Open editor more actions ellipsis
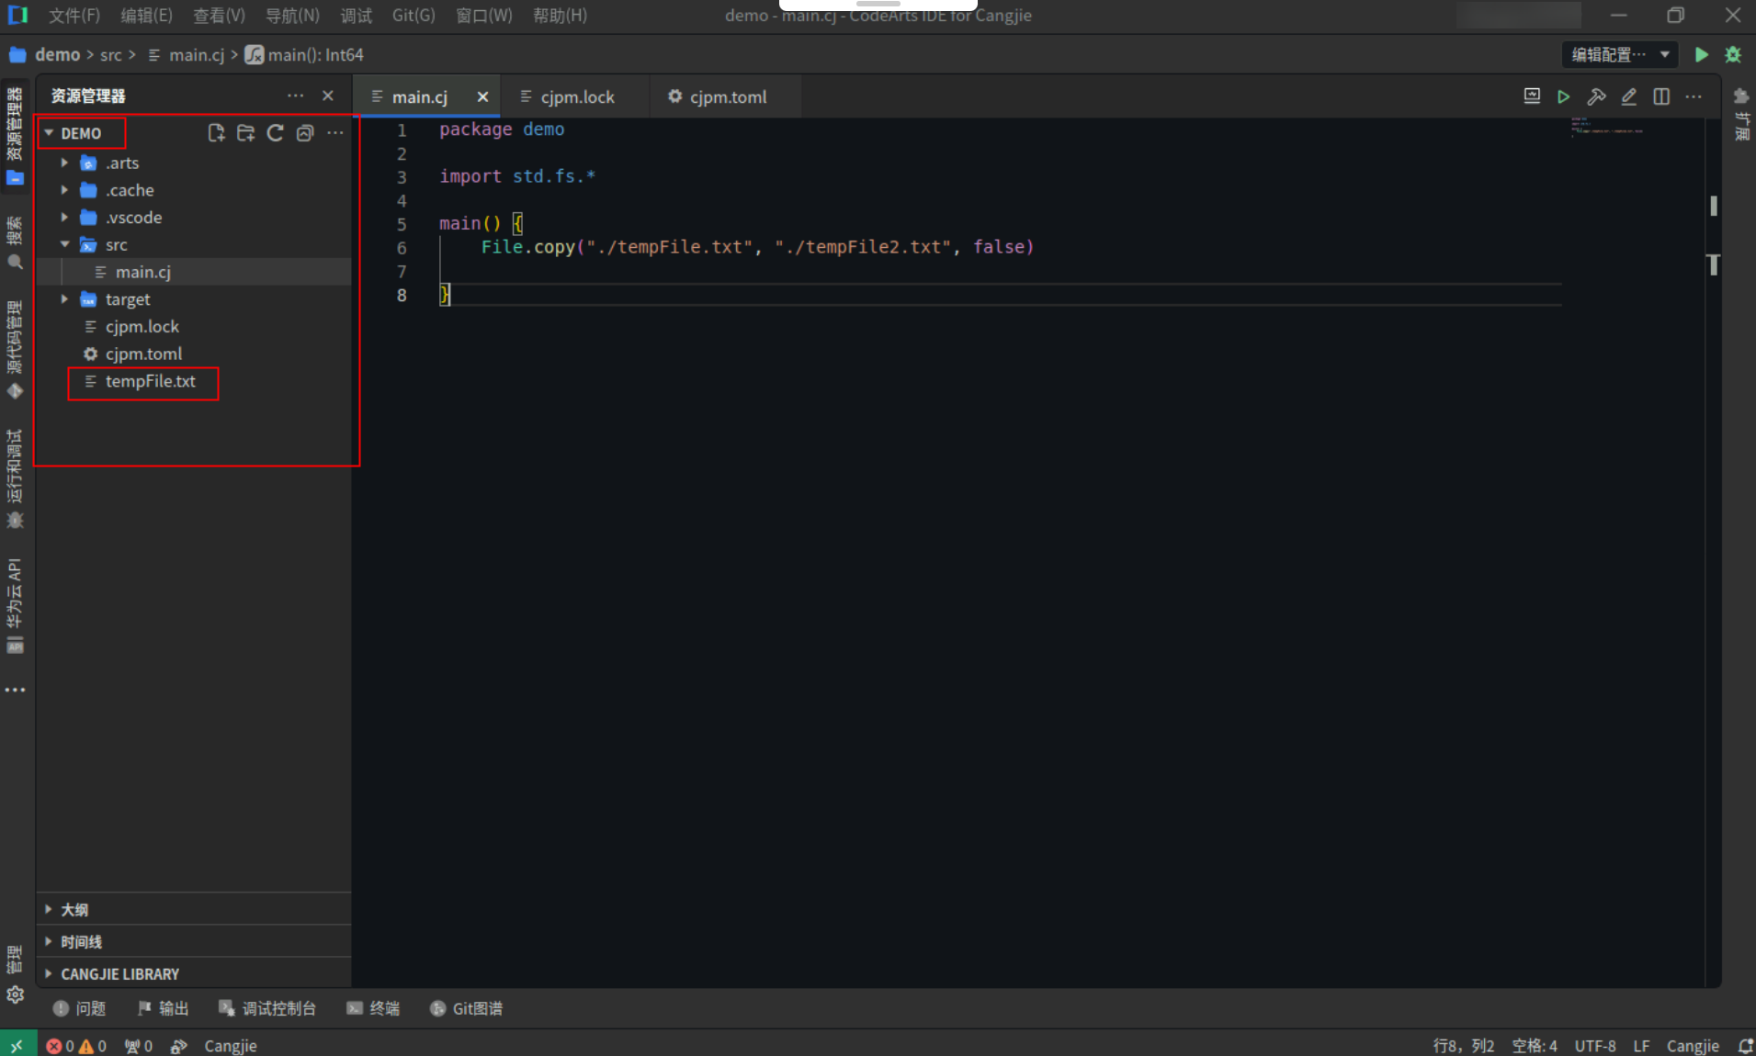 pyautogui.click(x=1694, y=96)
